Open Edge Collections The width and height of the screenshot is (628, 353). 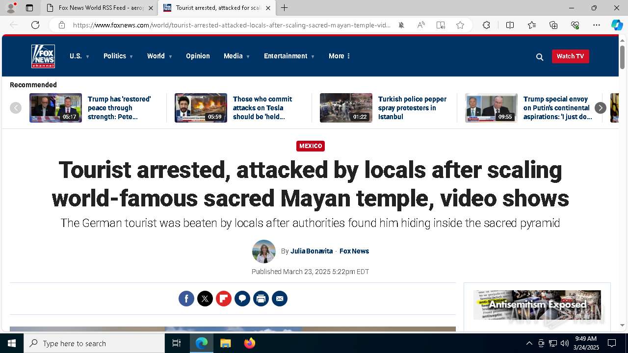pos(553,25)
